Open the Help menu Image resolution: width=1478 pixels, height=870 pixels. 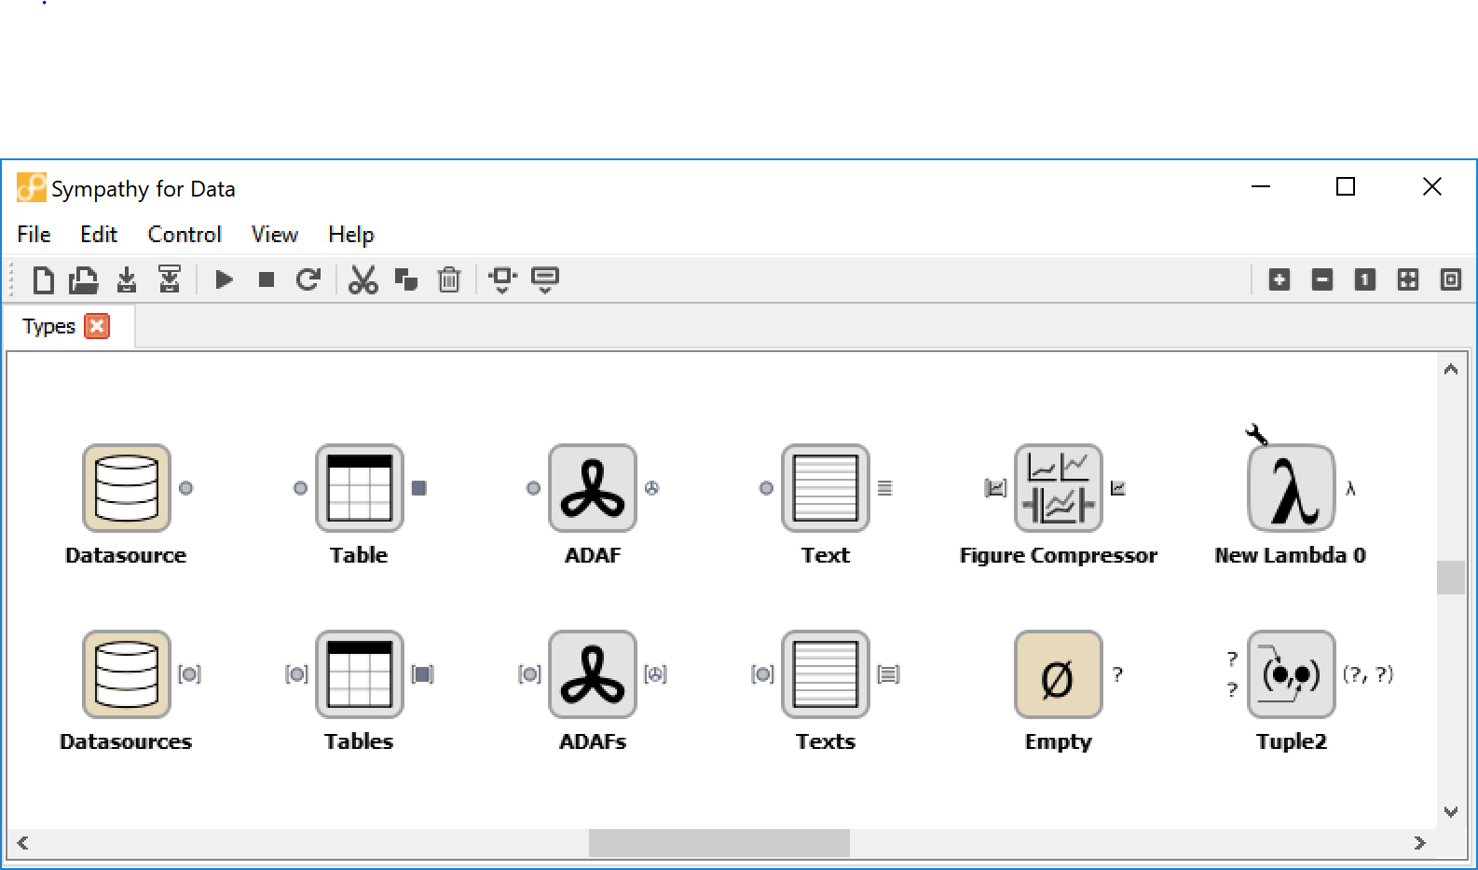pyautogui.click(x=351, y=235)
